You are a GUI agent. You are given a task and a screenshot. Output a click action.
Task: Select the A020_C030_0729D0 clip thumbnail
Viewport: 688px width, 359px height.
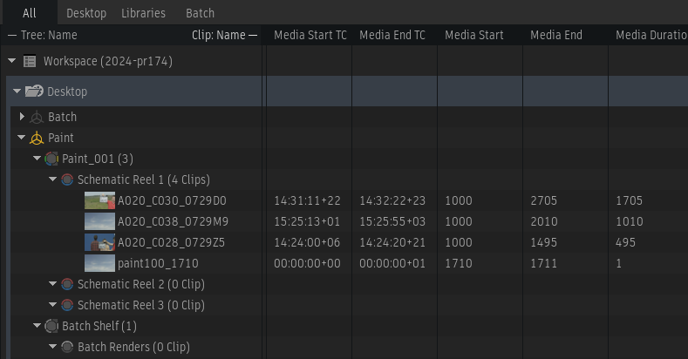pyautogui.click(x=99, y=200)
